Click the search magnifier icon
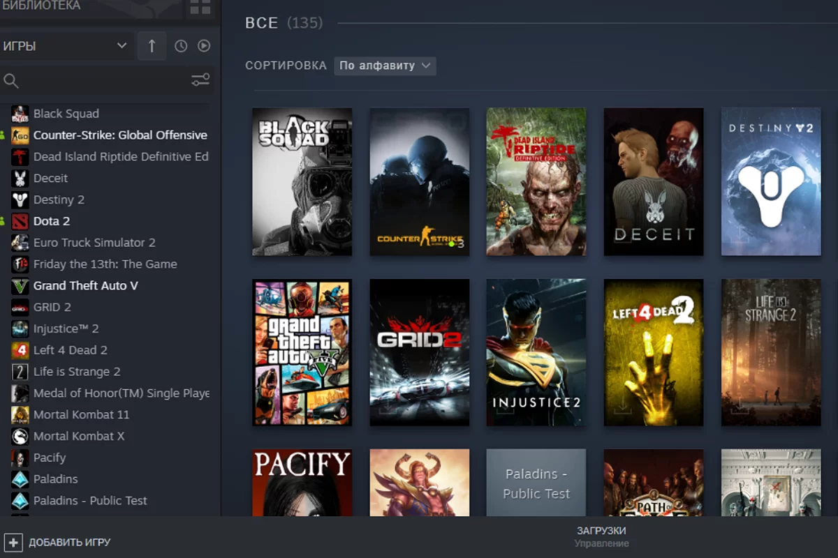This screenshot has width=838, height=558. 11,81
